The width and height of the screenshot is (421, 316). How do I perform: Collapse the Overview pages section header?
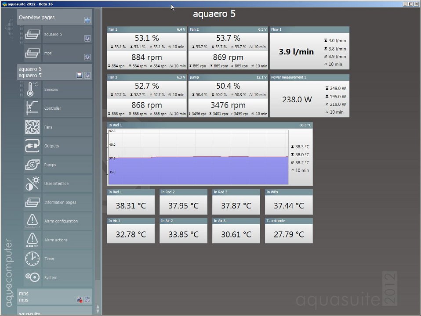pyautogui.click(x=54, y=17)
